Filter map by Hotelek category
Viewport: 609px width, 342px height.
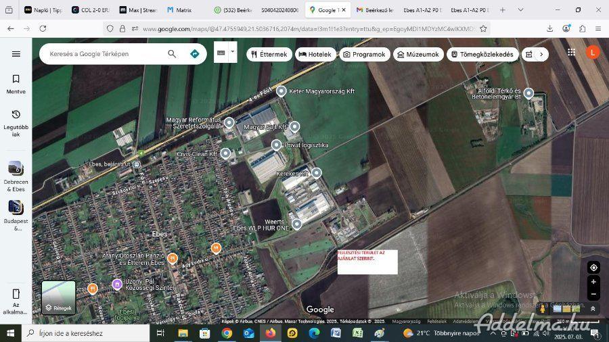click(x=315, y=54)
